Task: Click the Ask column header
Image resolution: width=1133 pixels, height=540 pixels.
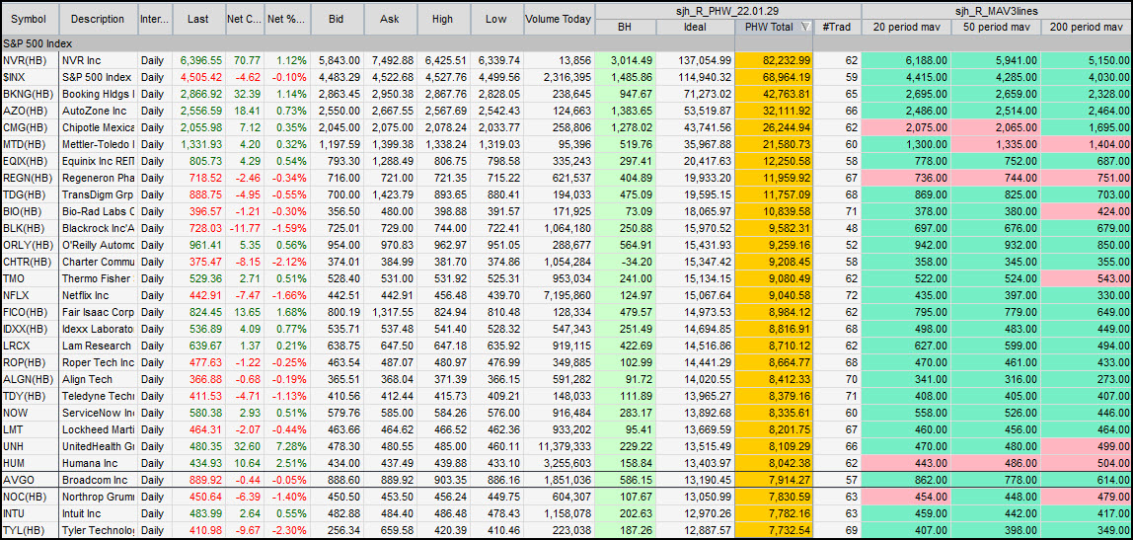Action: [390, 19]
